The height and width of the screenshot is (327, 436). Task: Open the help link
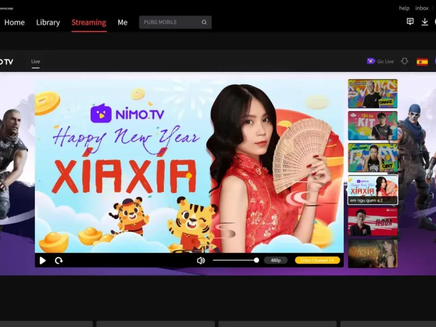click(x=404, y=8)
